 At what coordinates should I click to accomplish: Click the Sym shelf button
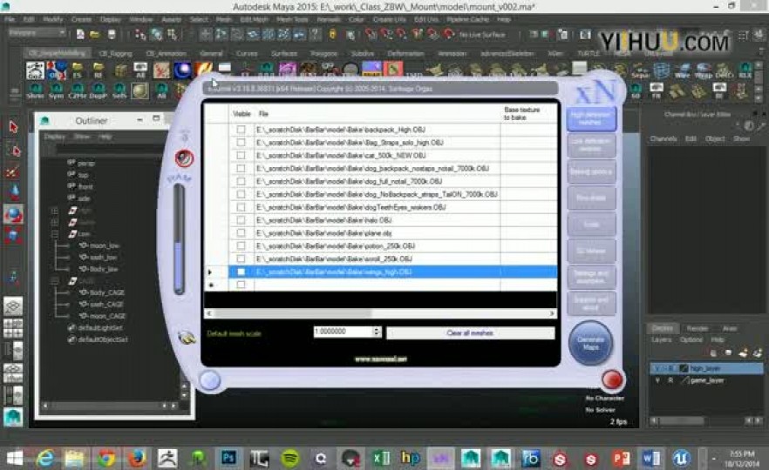point(57,91)
